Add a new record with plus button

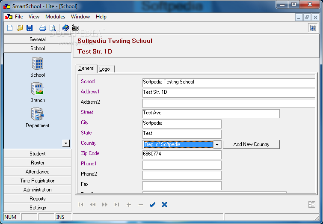[x=128, y=204]
